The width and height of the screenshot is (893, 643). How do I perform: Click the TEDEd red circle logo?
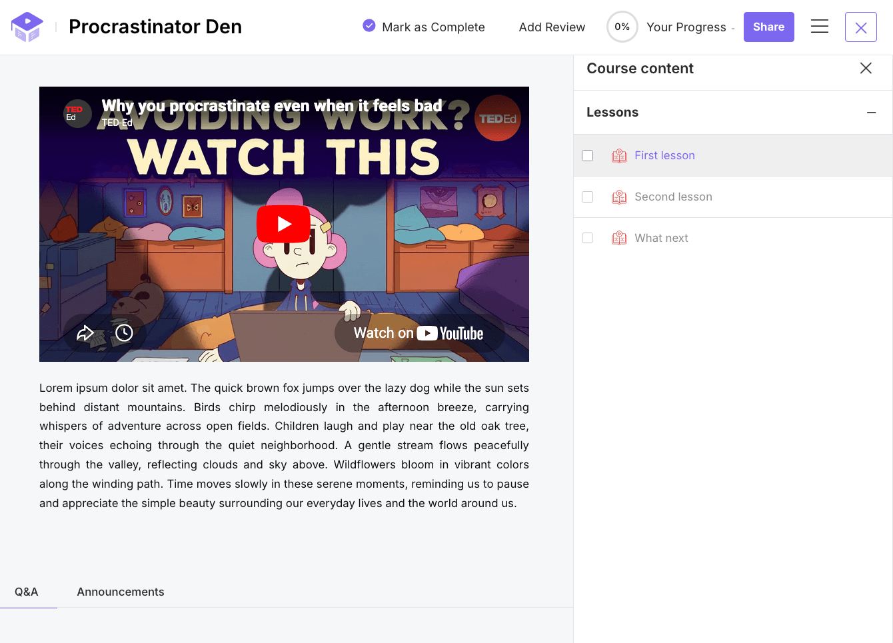coord(497,118)
